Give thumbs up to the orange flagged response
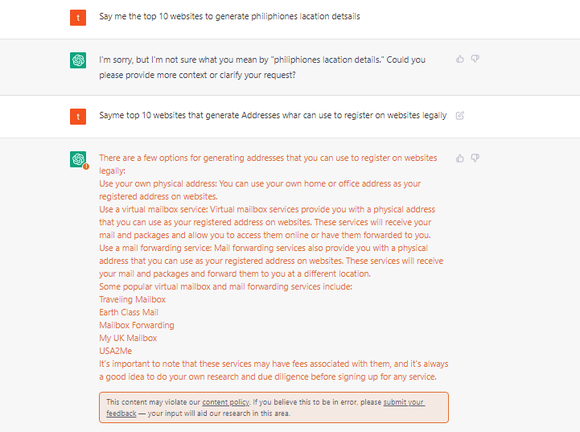 (x=460, y=158)
